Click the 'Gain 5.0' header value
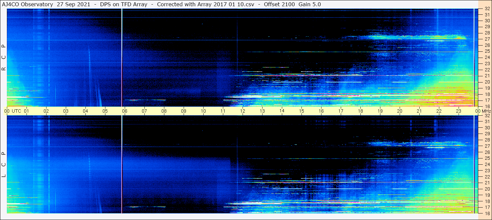 click(310, 4)
